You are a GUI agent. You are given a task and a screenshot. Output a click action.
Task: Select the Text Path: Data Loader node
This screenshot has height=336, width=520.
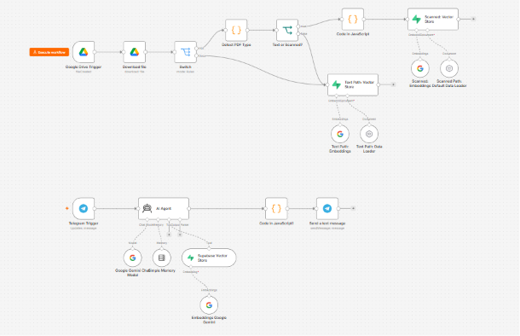pos(369,134)
